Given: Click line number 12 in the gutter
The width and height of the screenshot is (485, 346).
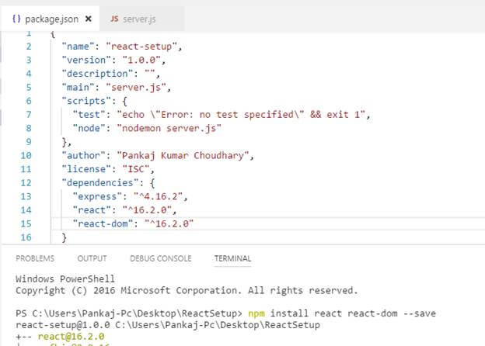Looking at the screenshot, I should (x=26, y=183).
